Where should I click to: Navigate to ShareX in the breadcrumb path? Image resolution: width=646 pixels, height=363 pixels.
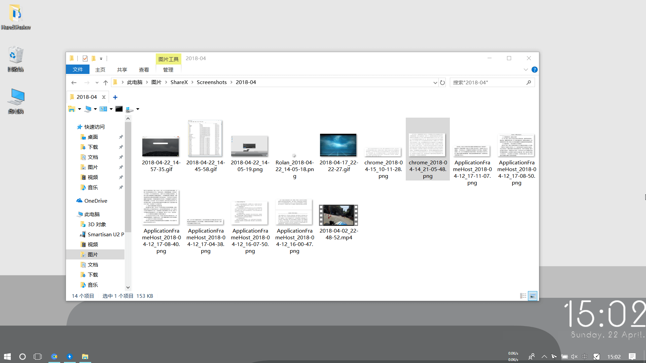179,82
